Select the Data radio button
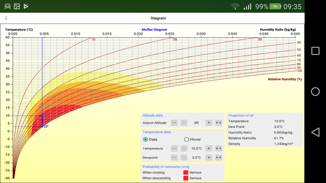Viewport: 326px width, 183px height. click(145, 139)
